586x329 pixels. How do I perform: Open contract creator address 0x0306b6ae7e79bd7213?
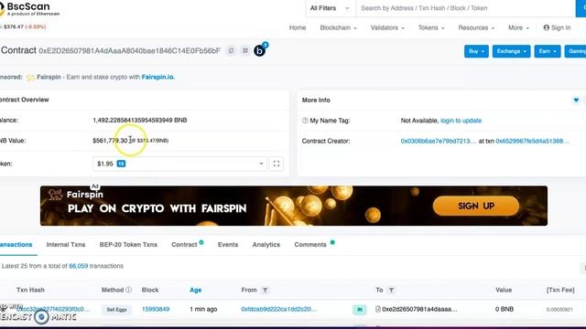click(438, 141)
